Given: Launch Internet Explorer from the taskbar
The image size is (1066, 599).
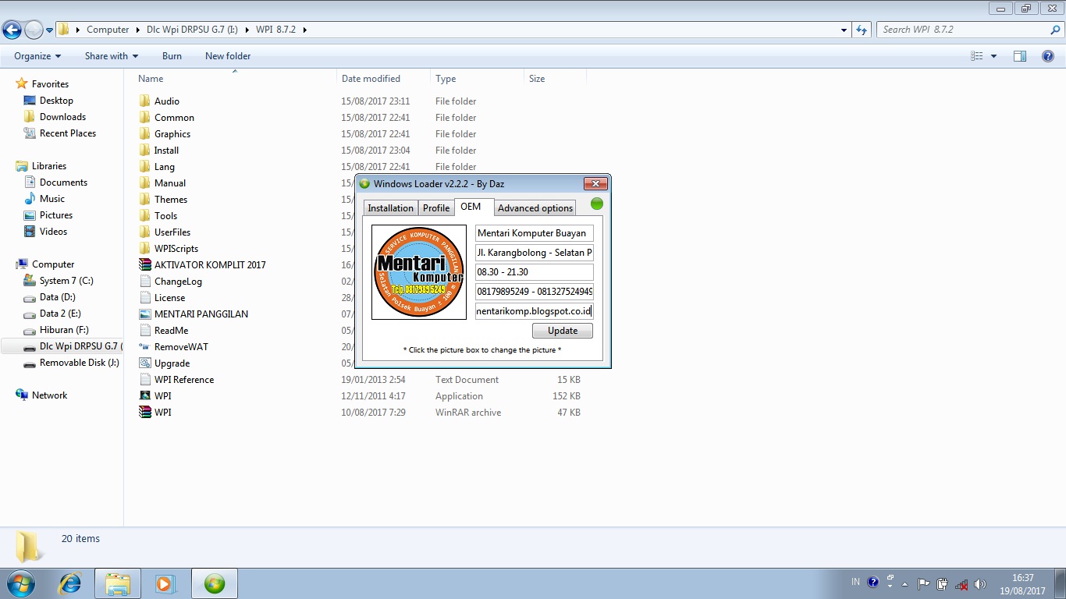Looking at the screenshot, I should click(x=70, y=583).
